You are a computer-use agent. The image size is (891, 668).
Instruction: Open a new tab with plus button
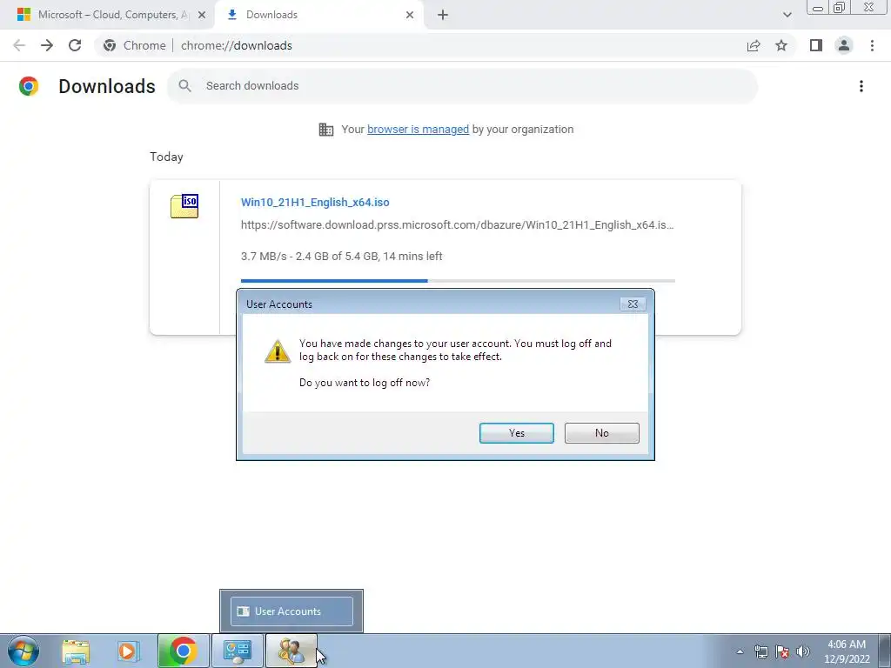coord(443,15)
